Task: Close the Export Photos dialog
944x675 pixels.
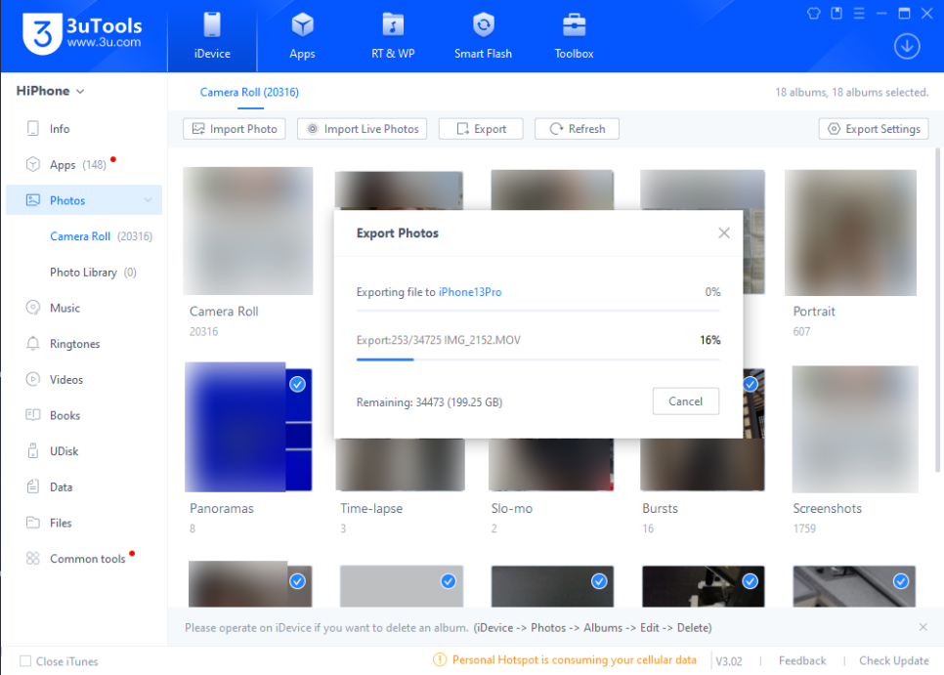Action: [x=724, y=232]
